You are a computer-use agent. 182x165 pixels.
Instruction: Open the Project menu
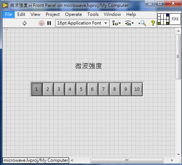53,14
